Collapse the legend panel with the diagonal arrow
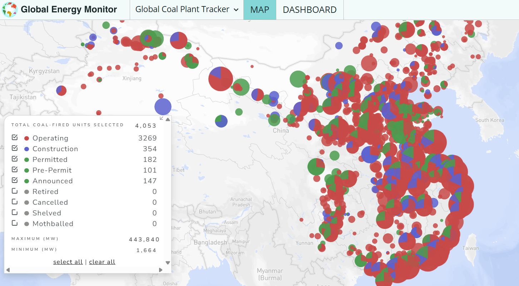 coord(161,118)
